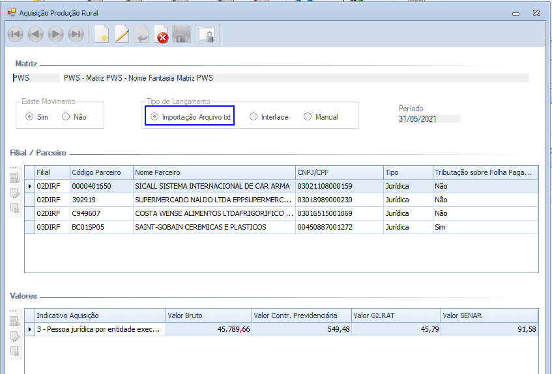Go to the first record
Viewport: 552px width, 374px height.
pos(16,34)
